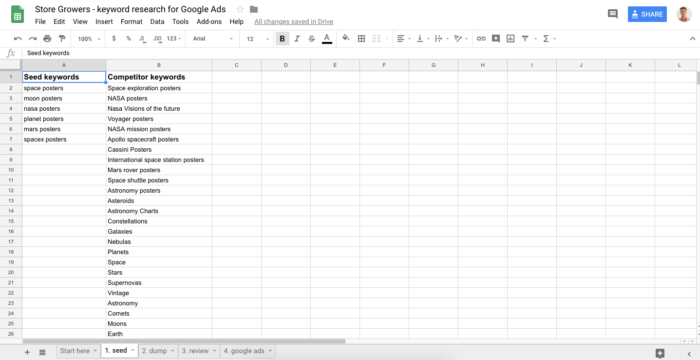
Task: Select cell 'Mars rover posters'
Action: click(x=159, y=170)
